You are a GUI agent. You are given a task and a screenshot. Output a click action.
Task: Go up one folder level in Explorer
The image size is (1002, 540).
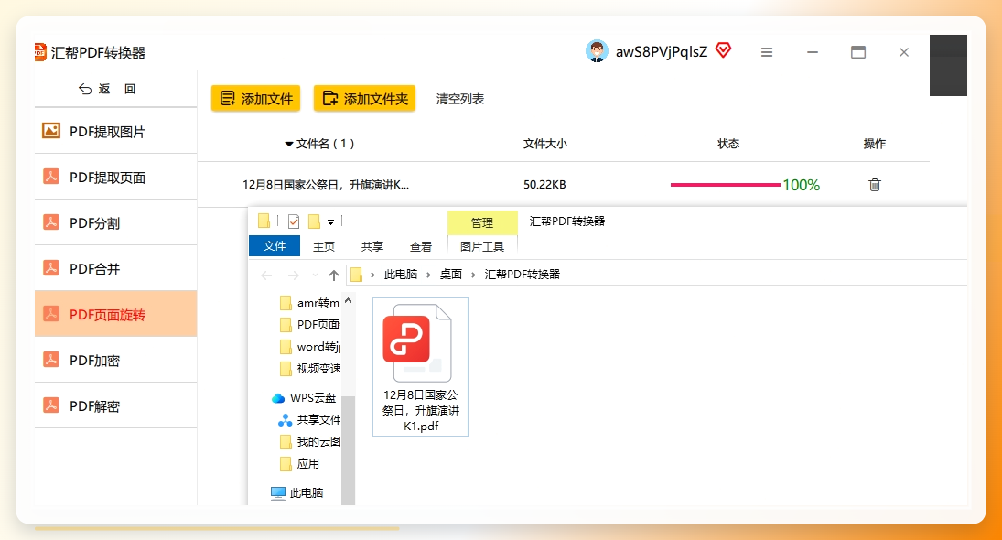[x=334, y=275]
